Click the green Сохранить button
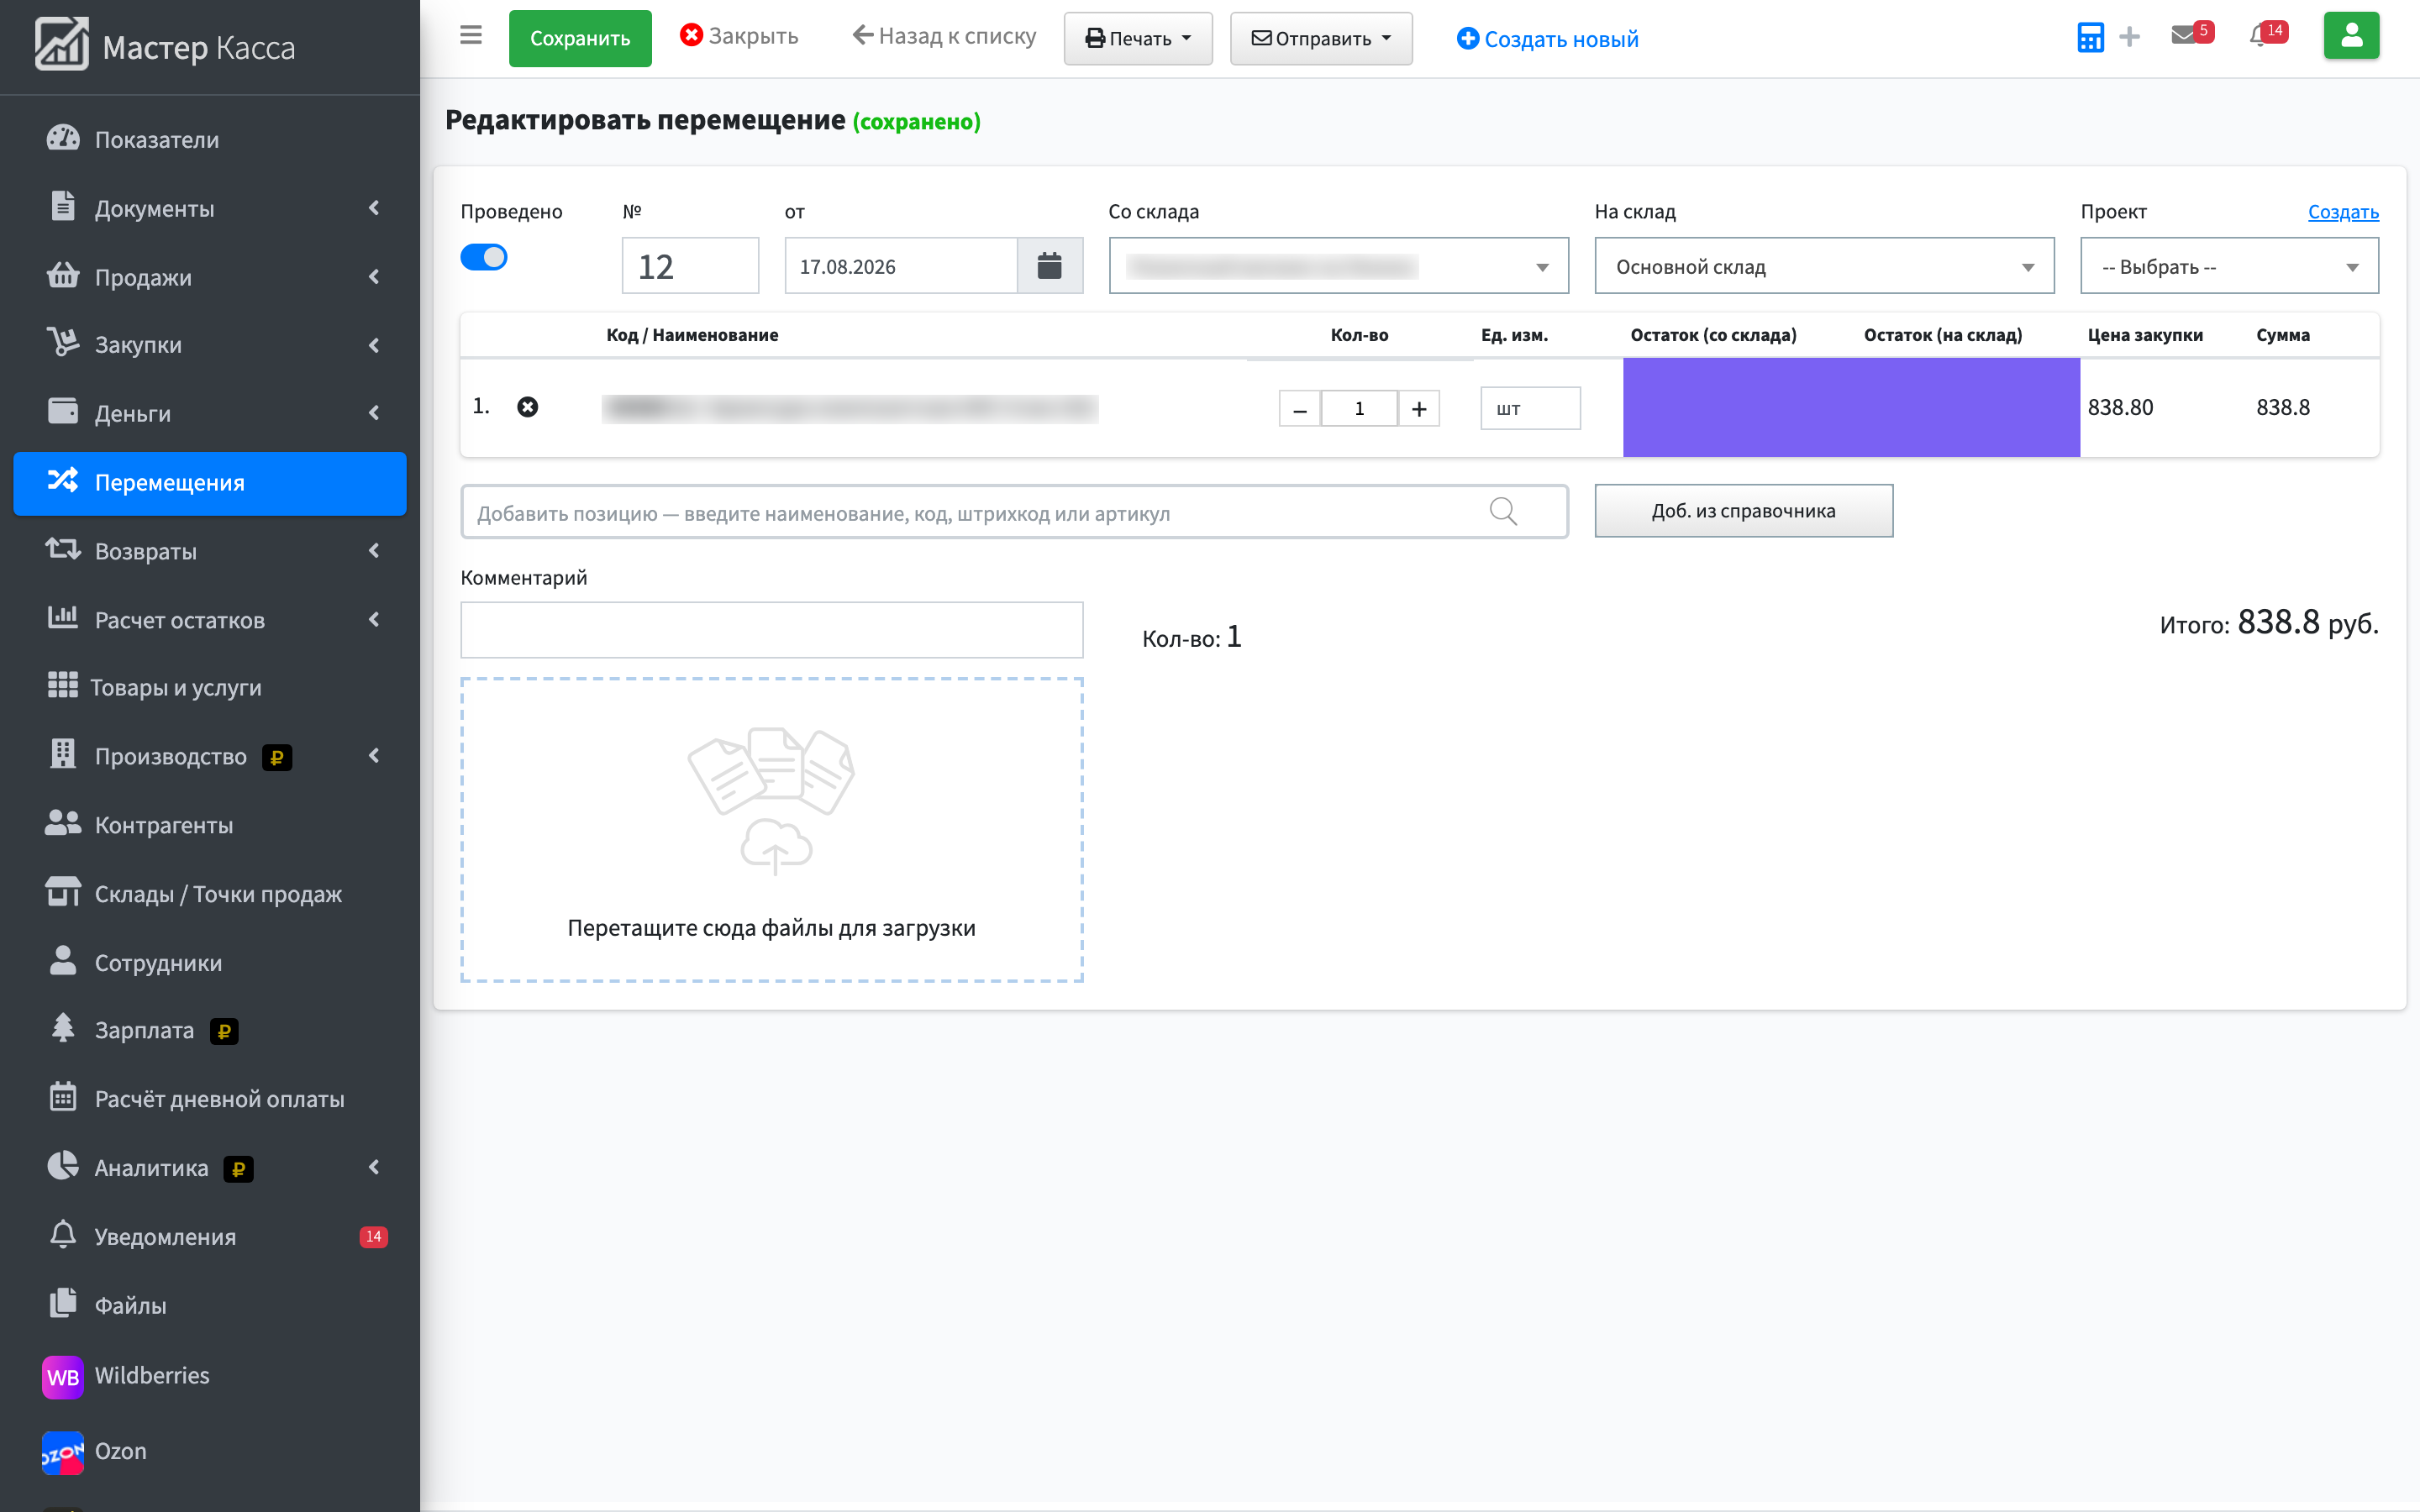 (580, 38)
